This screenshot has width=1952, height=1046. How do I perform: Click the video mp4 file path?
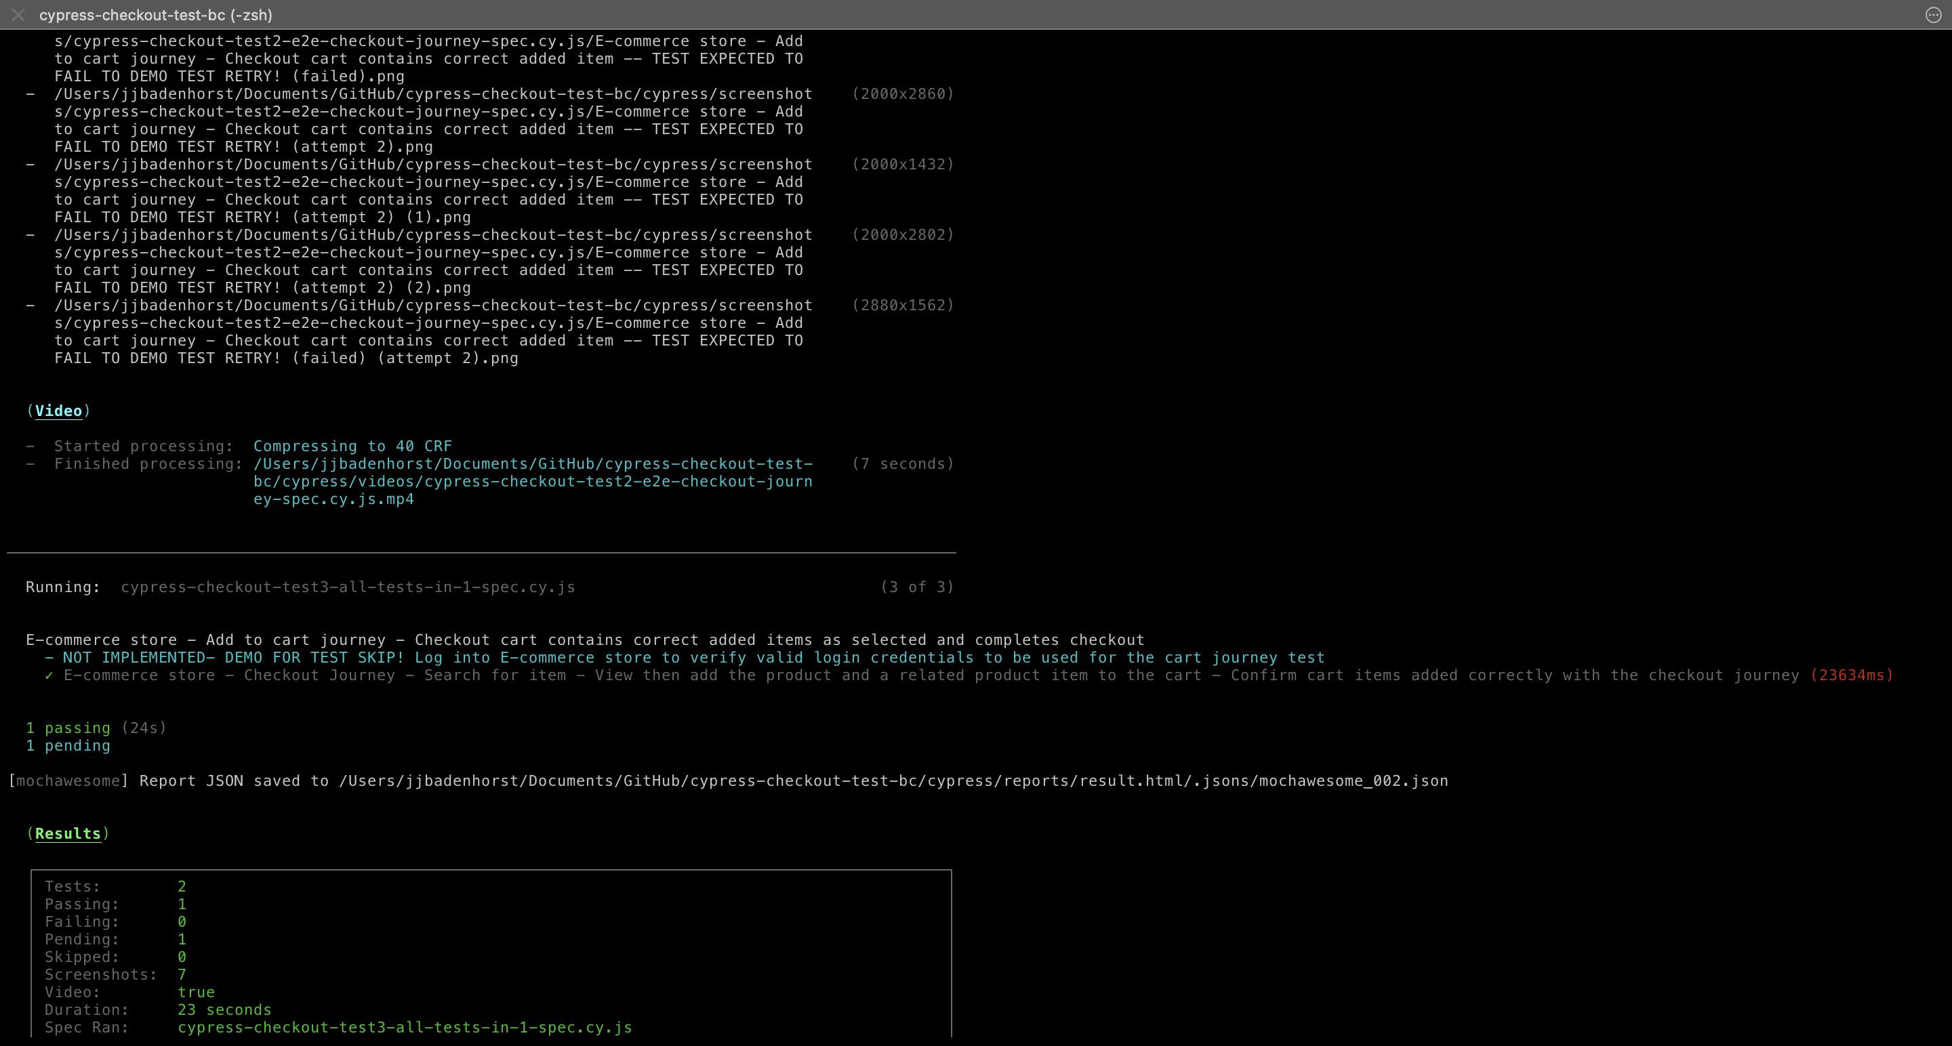tap(533, 481)
